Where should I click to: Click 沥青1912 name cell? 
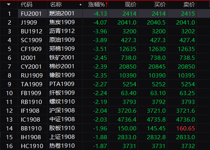click(x=62, y=31)
